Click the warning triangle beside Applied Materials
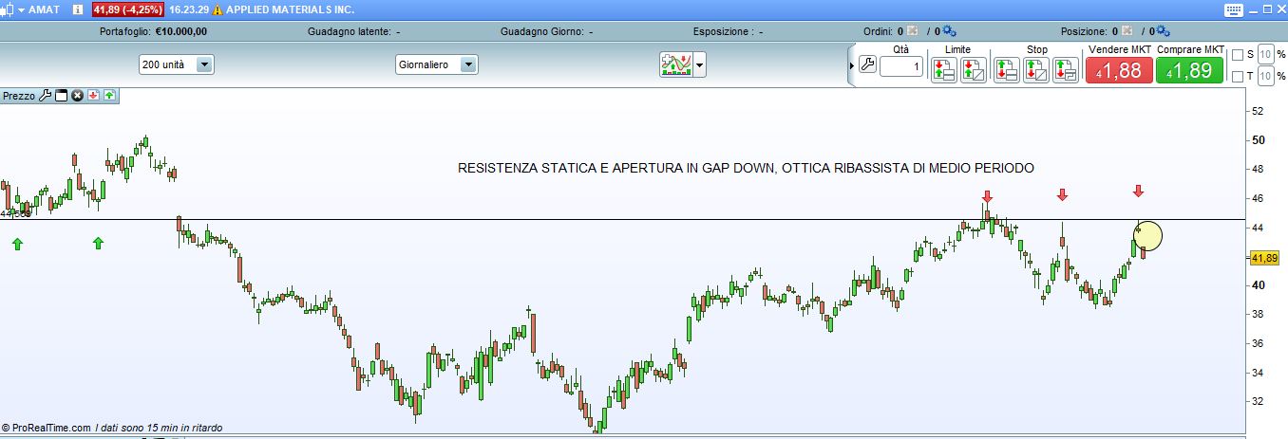Image resolution: width=1288 pixels, height=439 pixels. click(218, 9)
